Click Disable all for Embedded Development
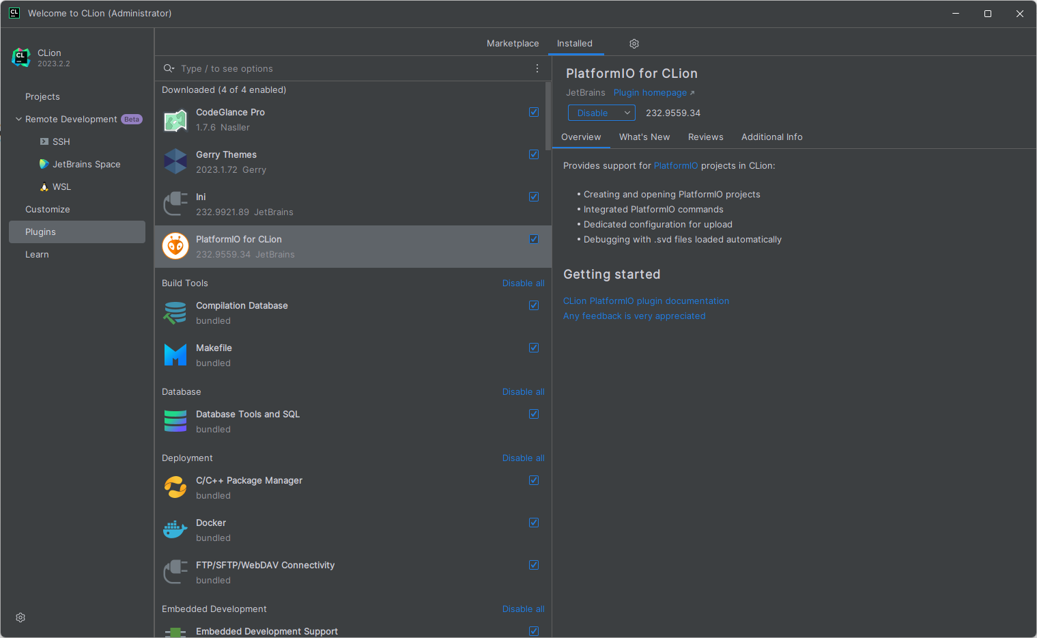Image resolution: width=1037 pixels, height=638 pixels. (524, 609)
